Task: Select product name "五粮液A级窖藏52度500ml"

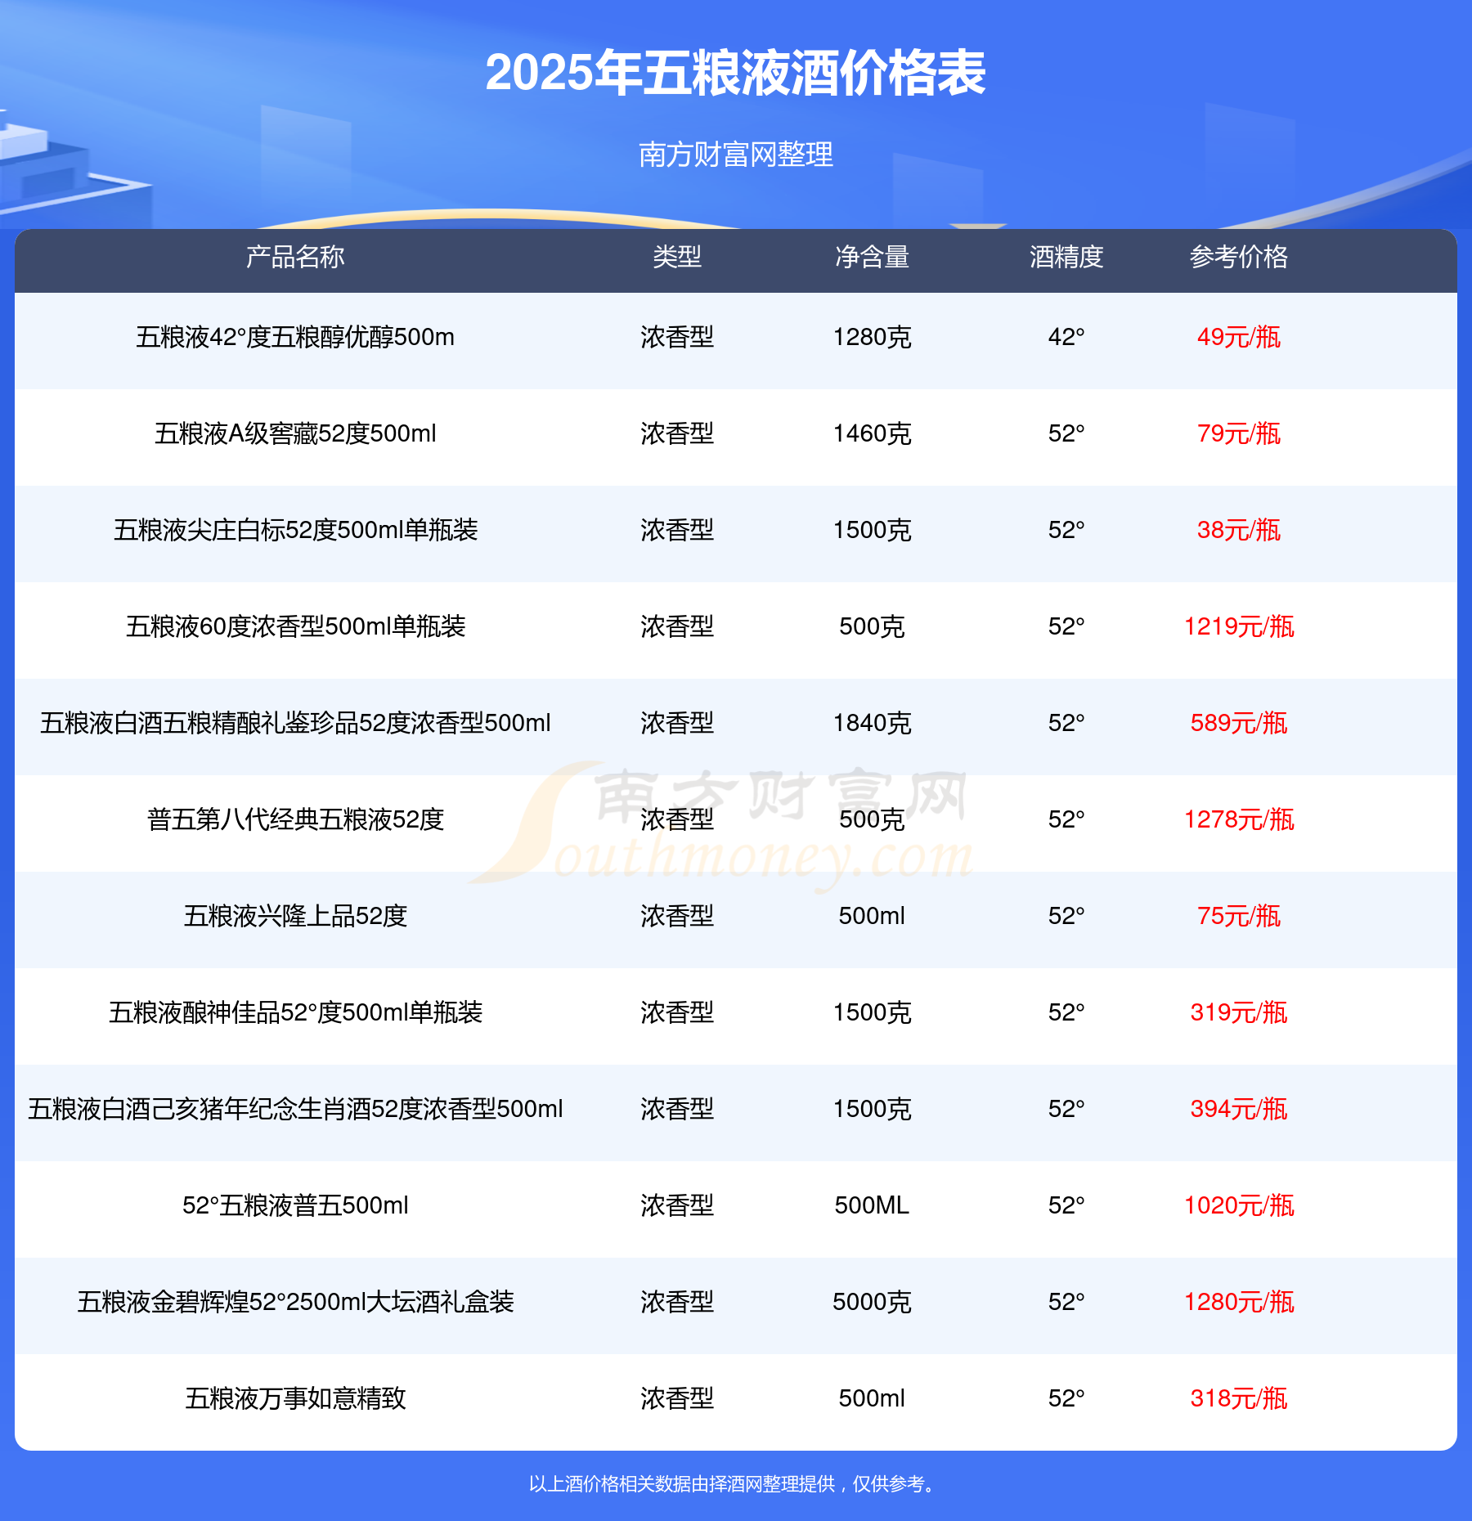Action: 295,433
